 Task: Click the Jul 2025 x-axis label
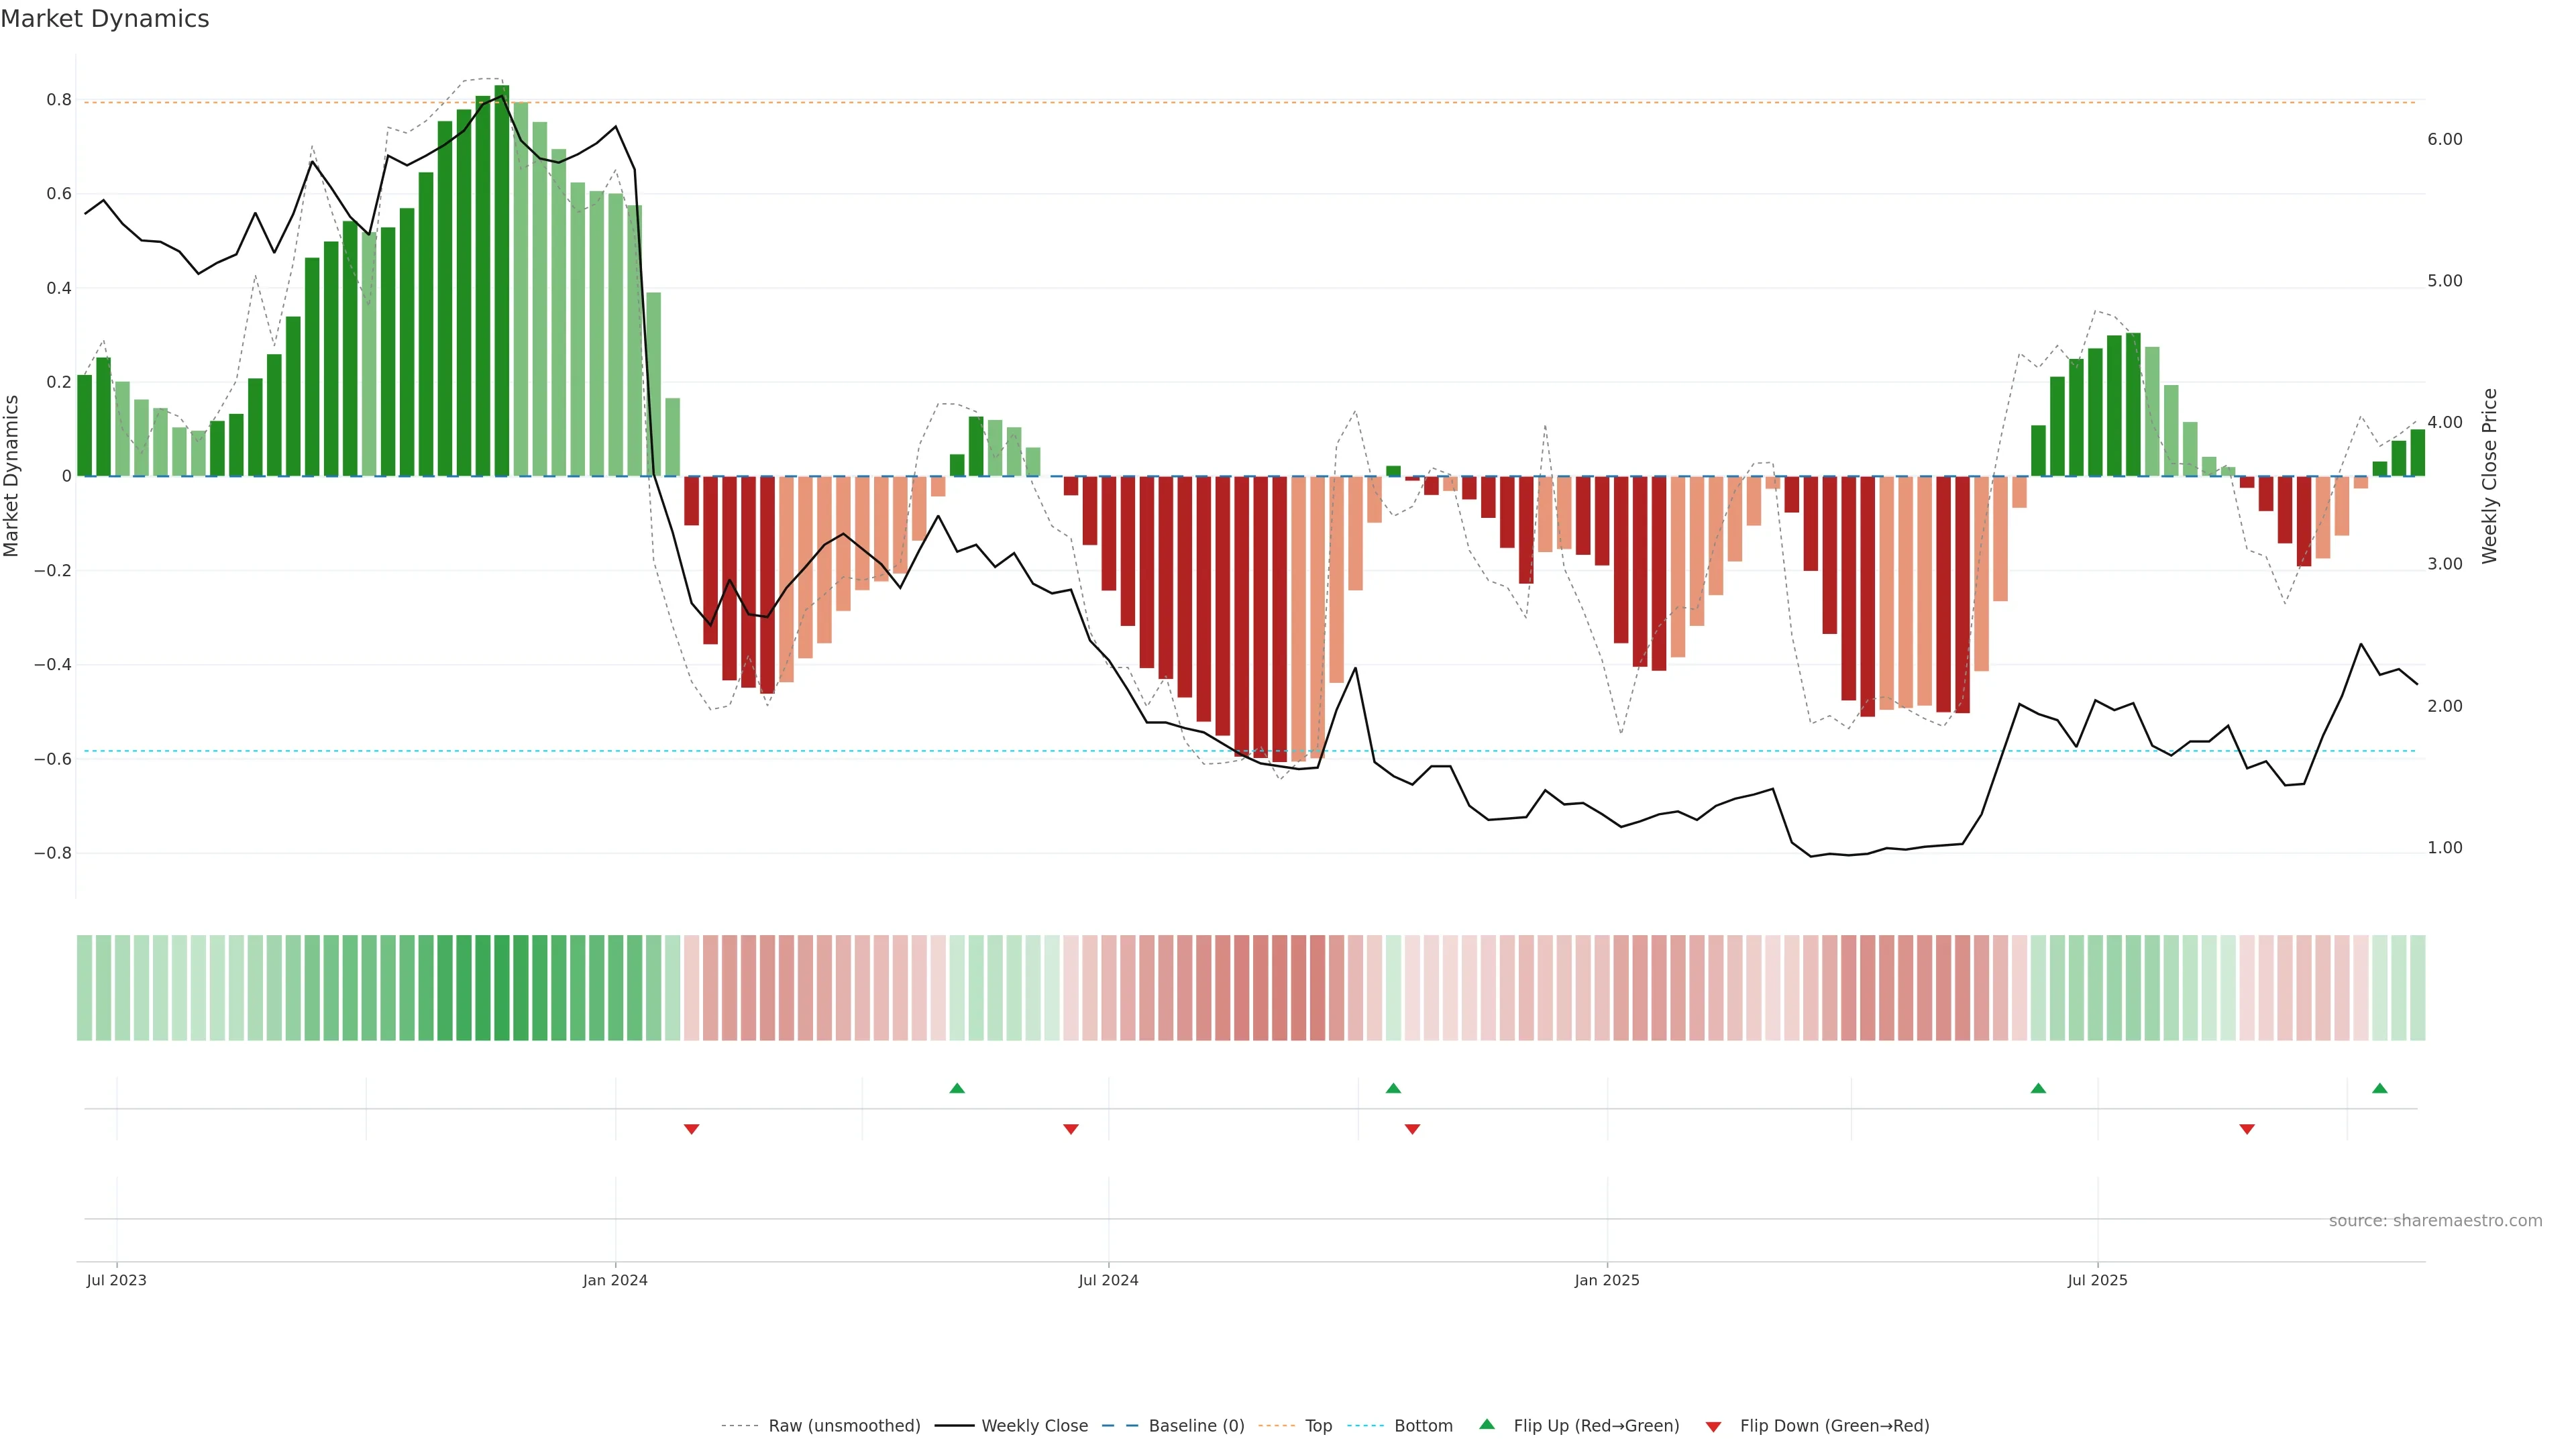[x=2097, y=1280]
